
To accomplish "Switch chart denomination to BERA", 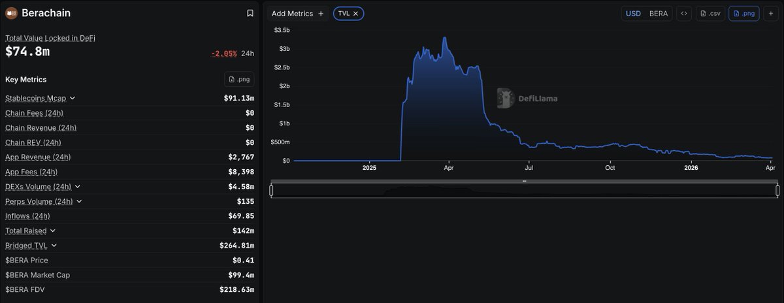I will (x=659, y=13).
